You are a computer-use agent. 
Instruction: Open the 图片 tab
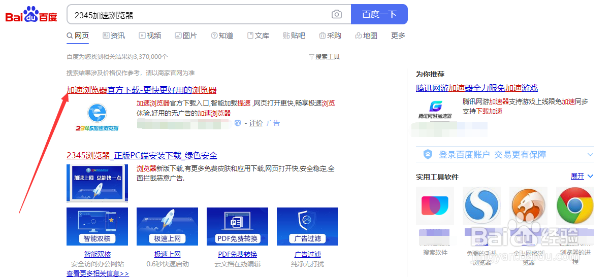(186, 36)
